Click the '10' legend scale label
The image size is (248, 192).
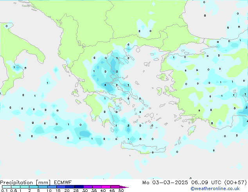click(49, 190)
